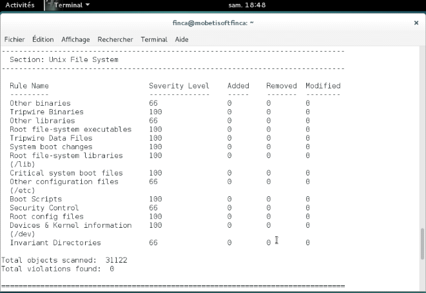Click the 'Other libraries' rule name
Viewport: 426px width, 293px height.
pos(42,121)
